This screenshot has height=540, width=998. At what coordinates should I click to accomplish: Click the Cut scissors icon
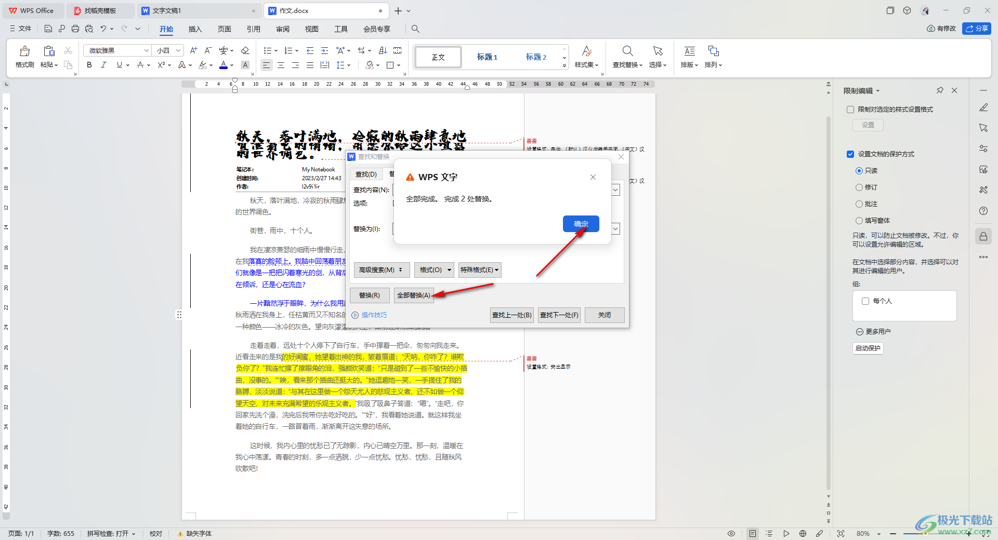coord(68,50)
